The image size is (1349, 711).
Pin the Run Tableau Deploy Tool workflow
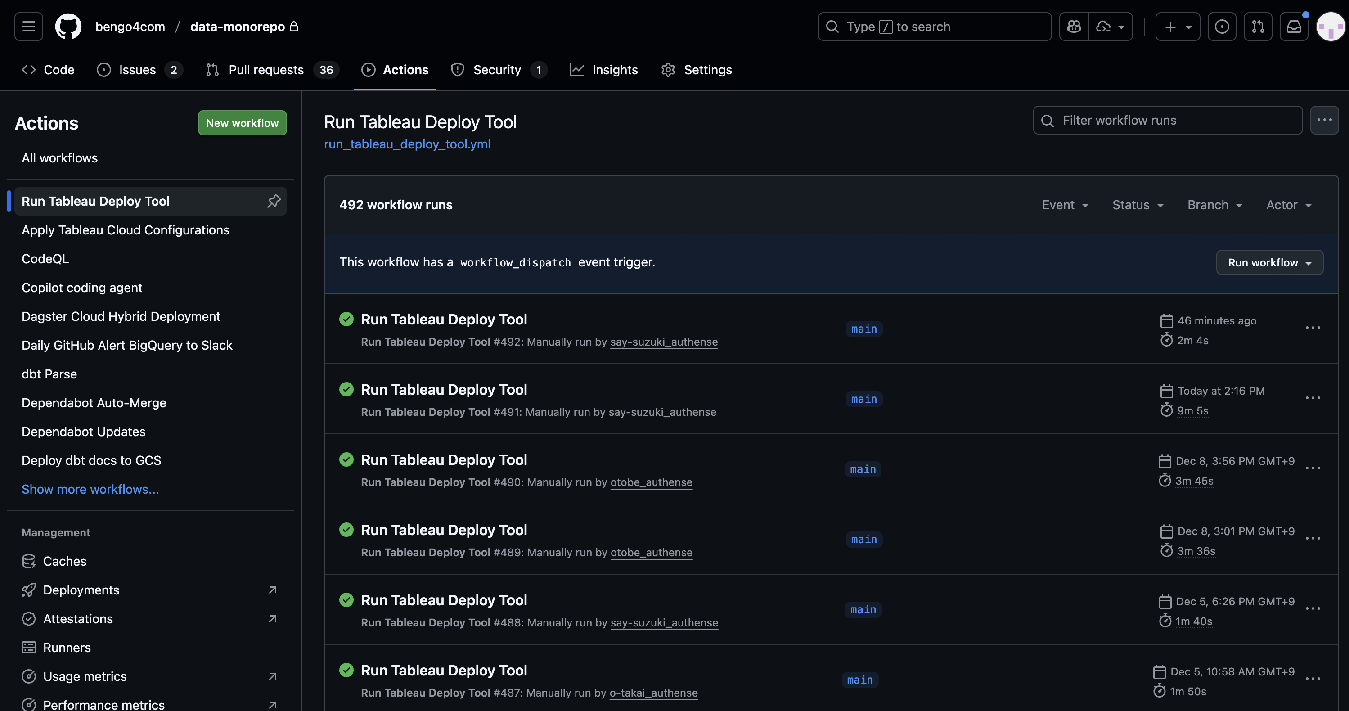pyautogui.click(x=274, y=201)
